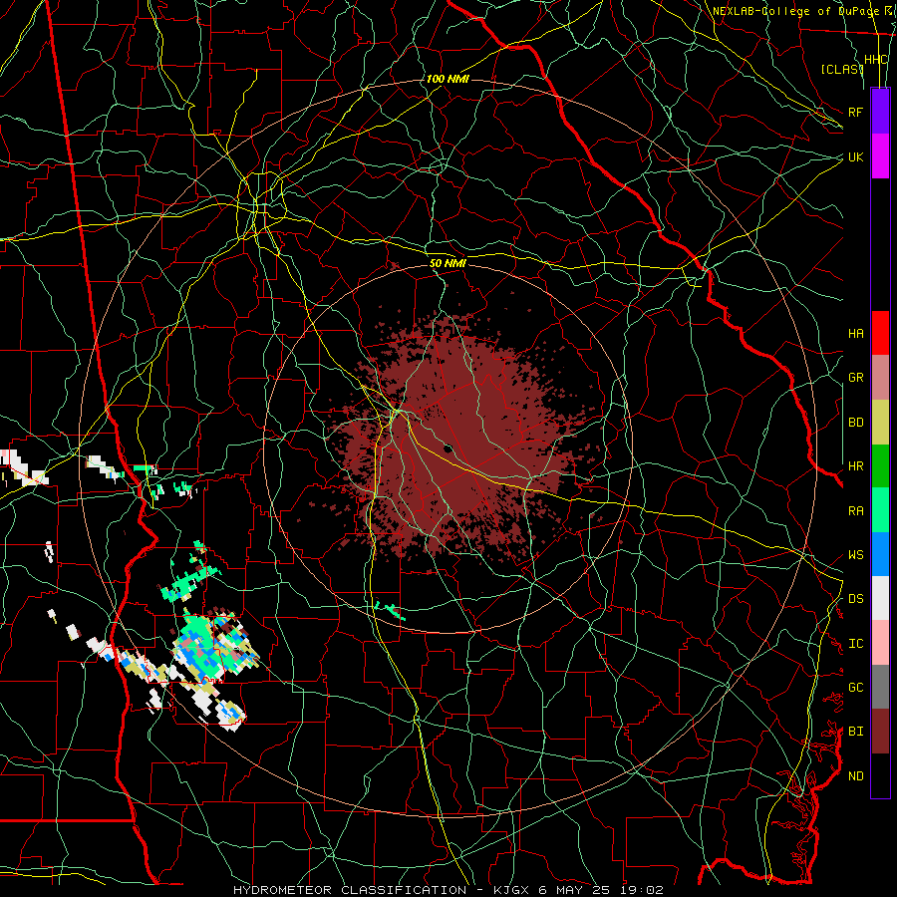Click the [CLAS] units label
This screenshot has height=897, width=897.
click(841, 69)
